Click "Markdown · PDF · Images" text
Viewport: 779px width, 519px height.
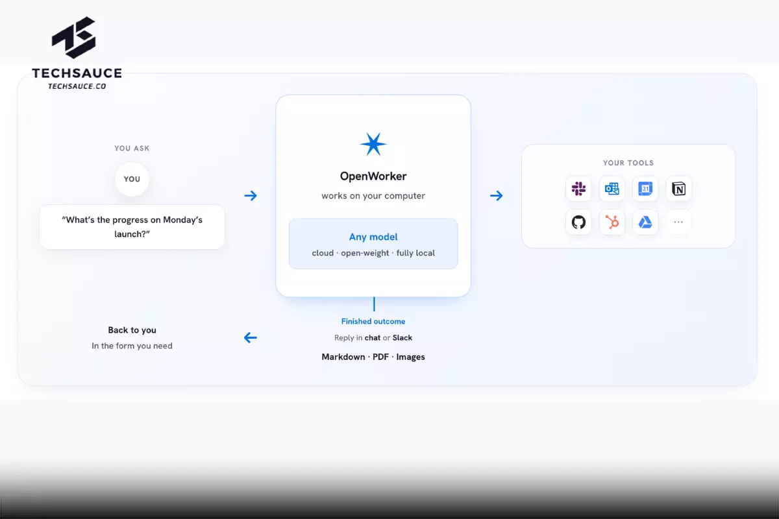[x=373, y=357]
